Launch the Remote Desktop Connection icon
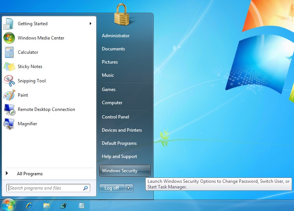Screen dimensions: 294x211 pos(9,109)
